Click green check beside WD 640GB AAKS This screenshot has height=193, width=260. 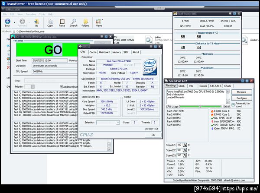(x=212, y=125)
